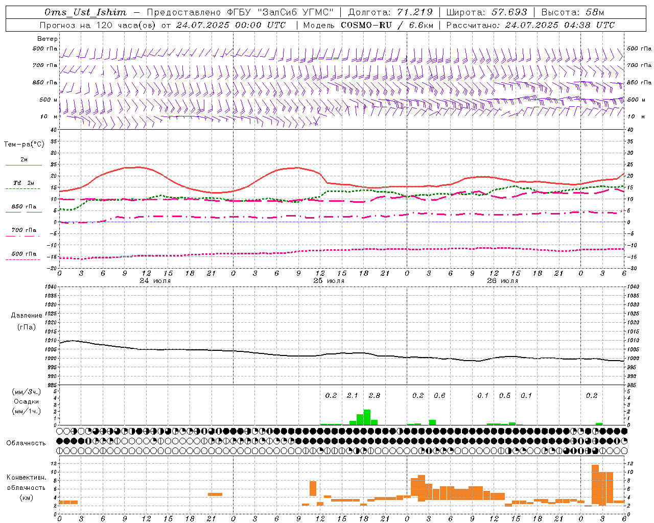654x523 pixels.
Task: Click the 25 июля date label
Action: tap(329, 281)
